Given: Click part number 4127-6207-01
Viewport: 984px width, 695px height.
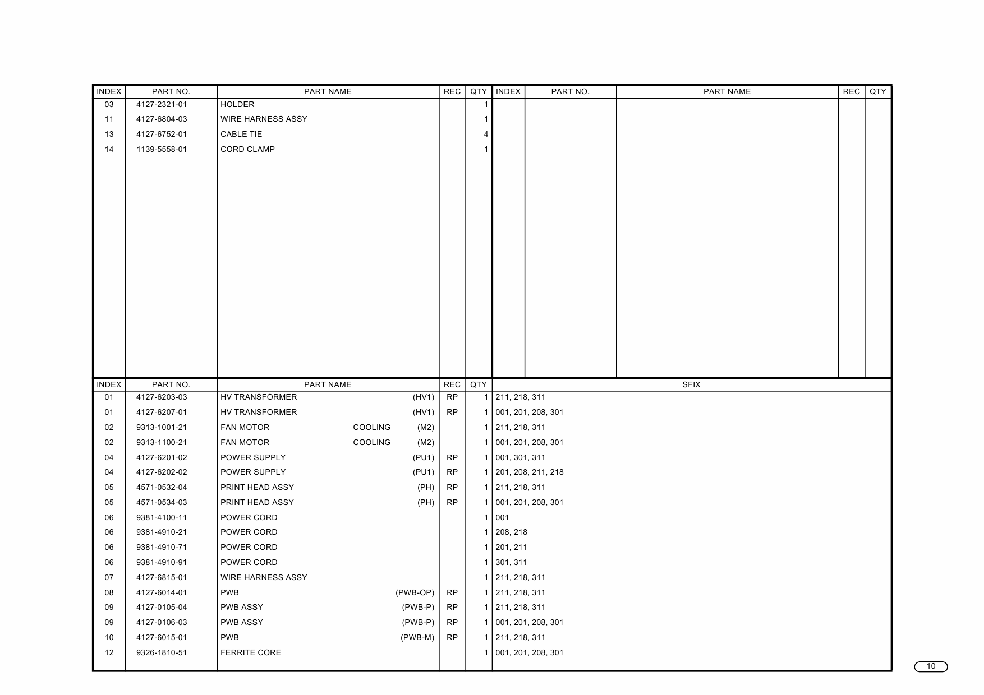Looking at the screenshot, I should tap(162, 412).
